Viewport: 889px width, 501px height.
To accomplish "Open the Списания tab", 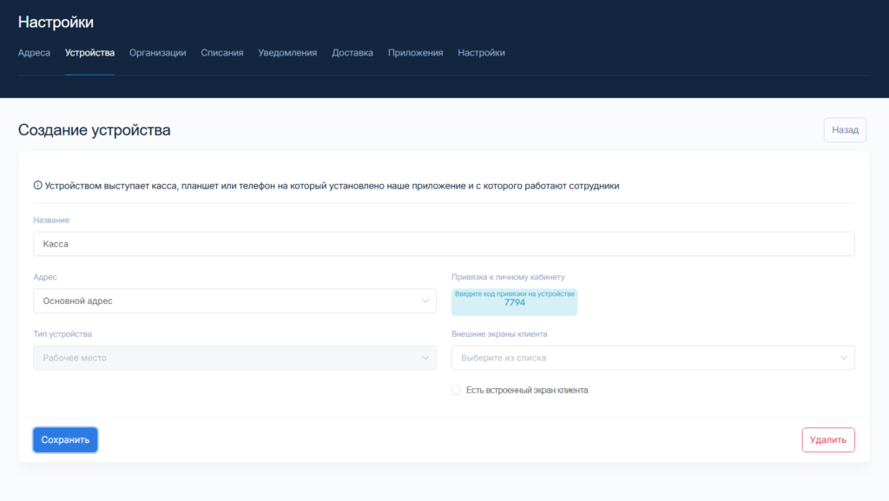I will click(x=221, y=53).
